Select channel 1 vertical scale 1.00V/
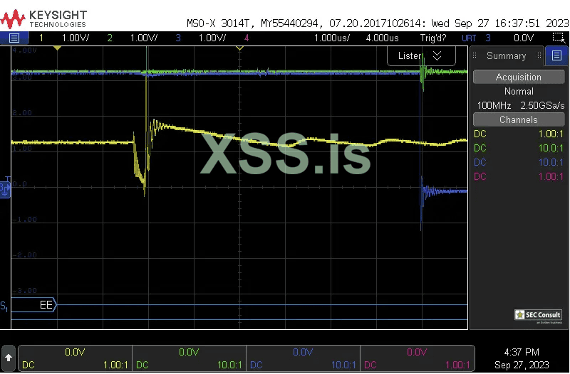 [76, 38]
